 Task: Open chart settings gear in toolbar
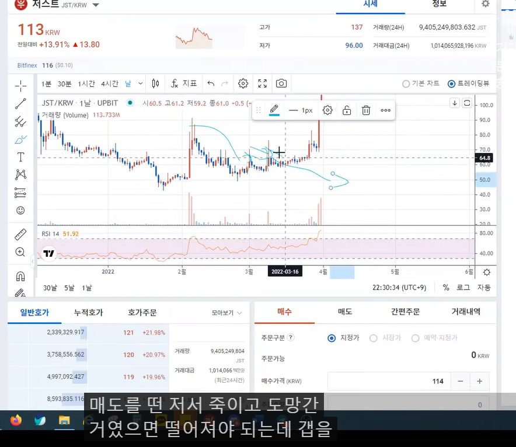(243, 83)
